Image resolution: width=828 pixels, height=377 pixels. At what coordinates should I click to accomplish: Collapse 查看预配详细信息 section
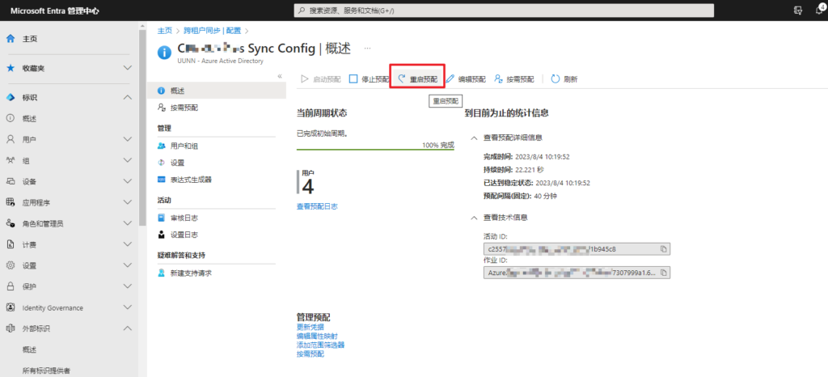[x=474, y=138]
